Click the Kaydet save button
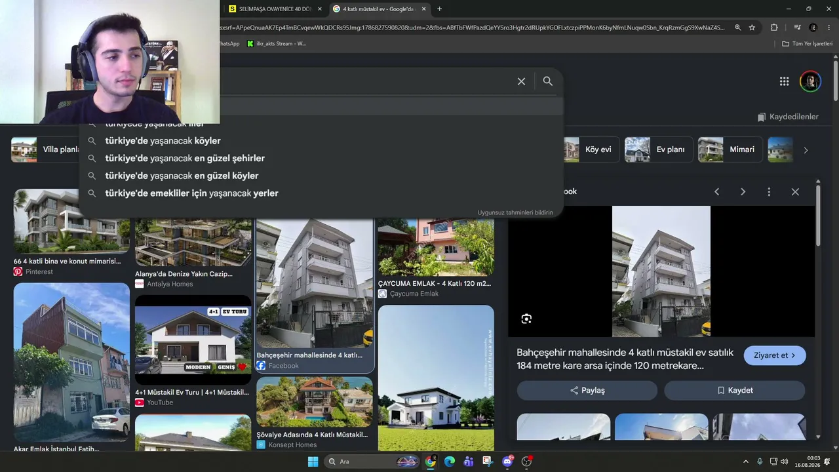Image resolution: width=839 pixels, height=472 pixels. click(x=734, y=390)
